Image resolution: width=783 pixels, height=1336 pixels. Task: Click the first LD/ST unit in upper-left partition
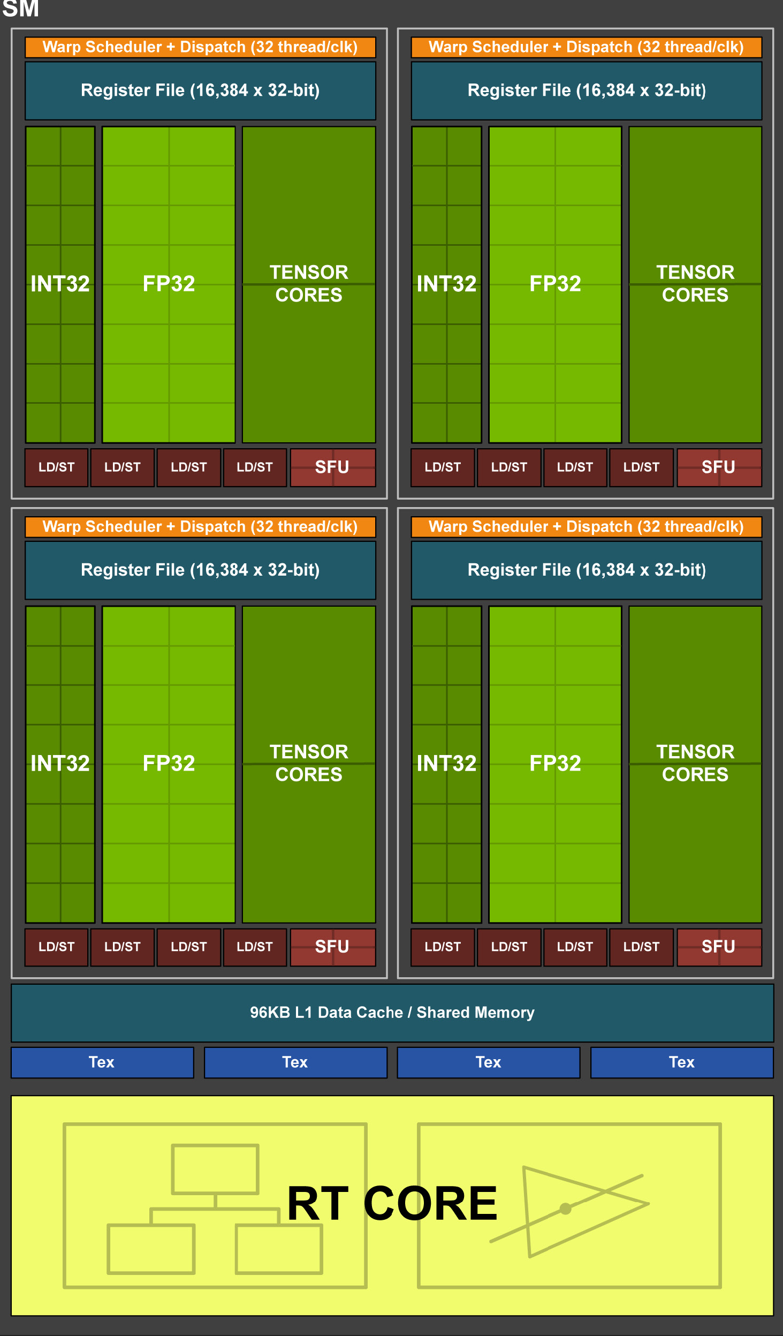[56, 467]
